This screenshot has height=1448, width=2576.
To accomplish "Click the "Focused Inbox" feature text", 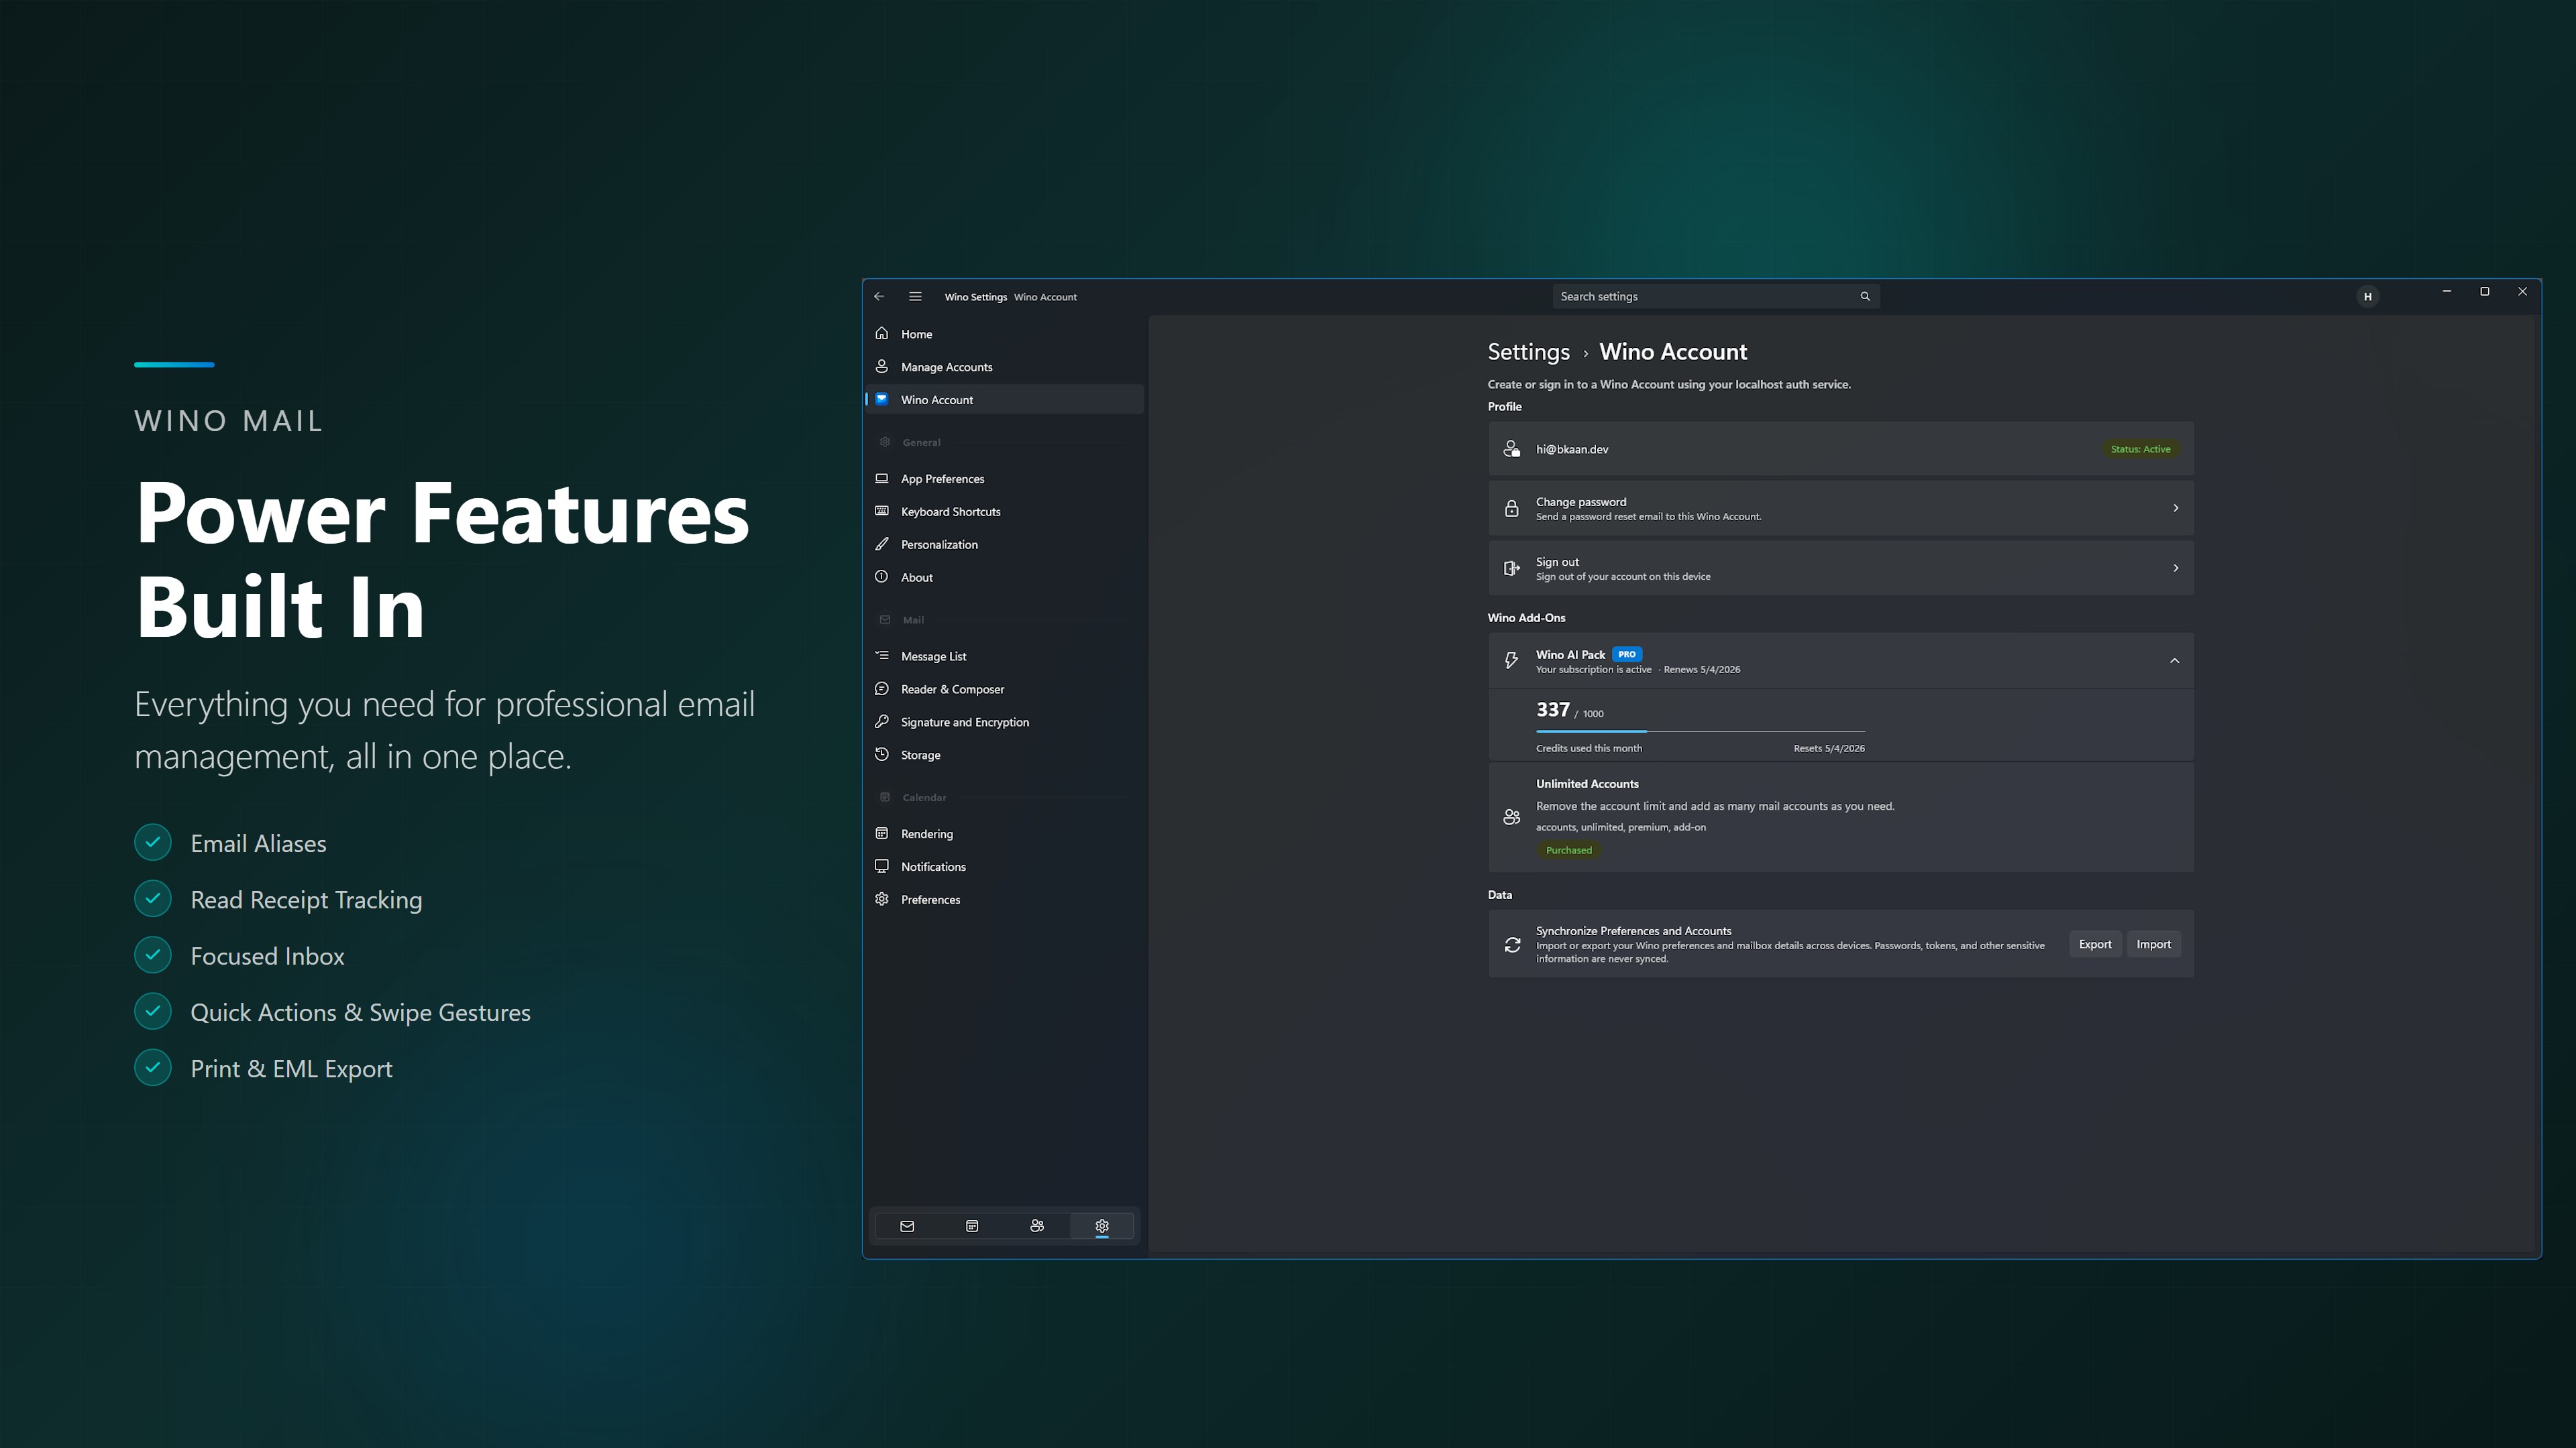I will click(267, 957).
